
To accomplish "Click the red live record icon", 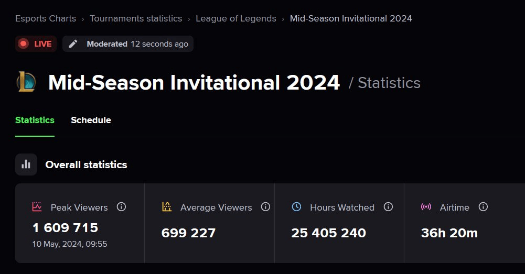I will pyautogui.click(x=24, y=44).
